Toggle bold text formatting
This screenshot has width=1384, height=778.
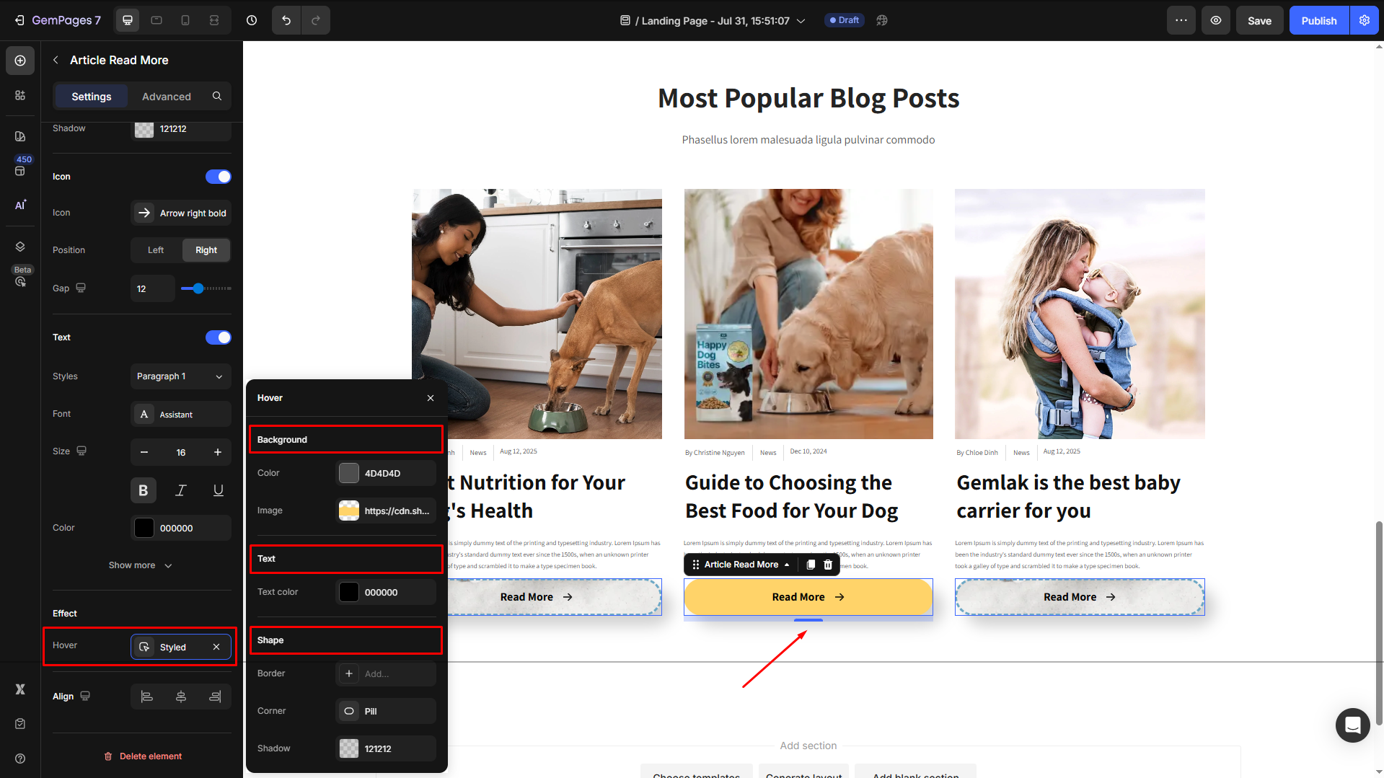tap(144, 490)
